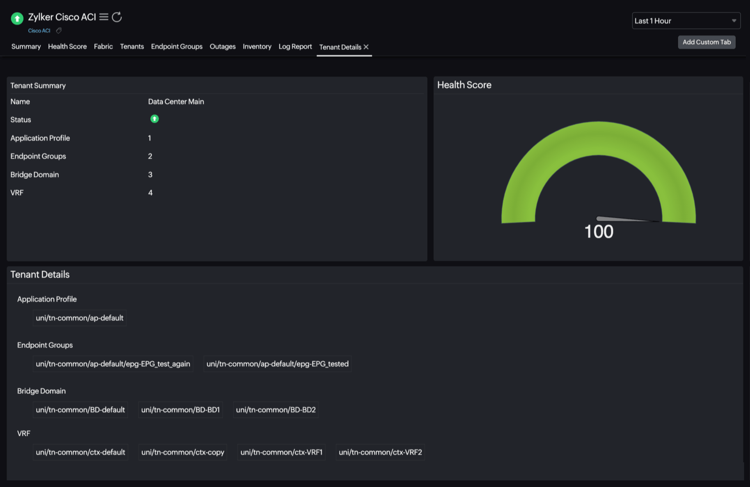Switch to the Health Score tab
750x487 pixels.
point(67,47)
